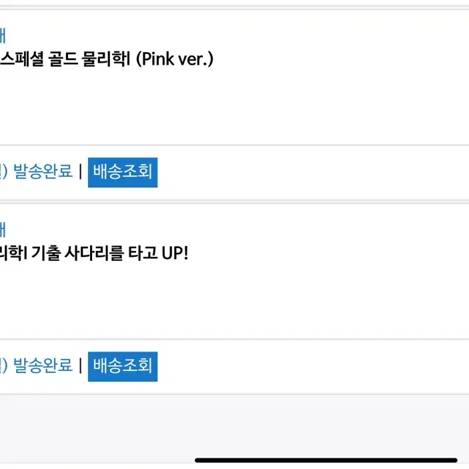Open the 스페셜 골드 물리학I product title
This screenshot has height=469, width=469.
click(x=67, y=59)
